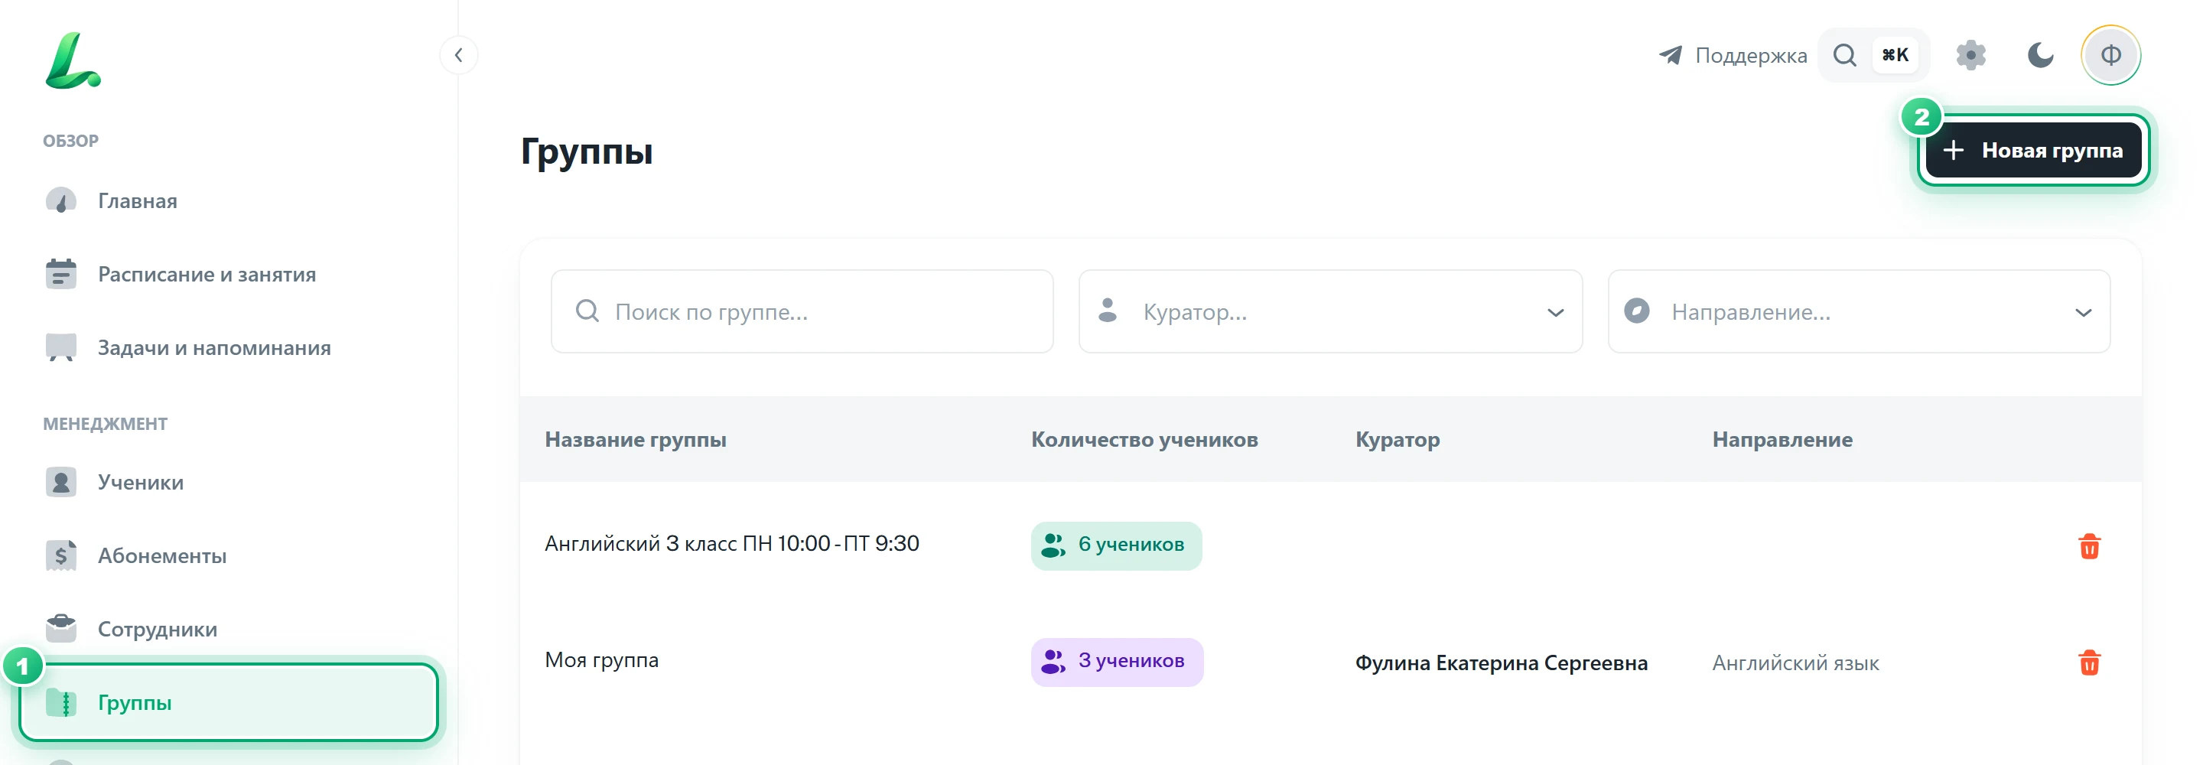Open group Английский 3 класс ПН 10:00
The height and width of the screenshot is (765, 2203).
[732, 544]
